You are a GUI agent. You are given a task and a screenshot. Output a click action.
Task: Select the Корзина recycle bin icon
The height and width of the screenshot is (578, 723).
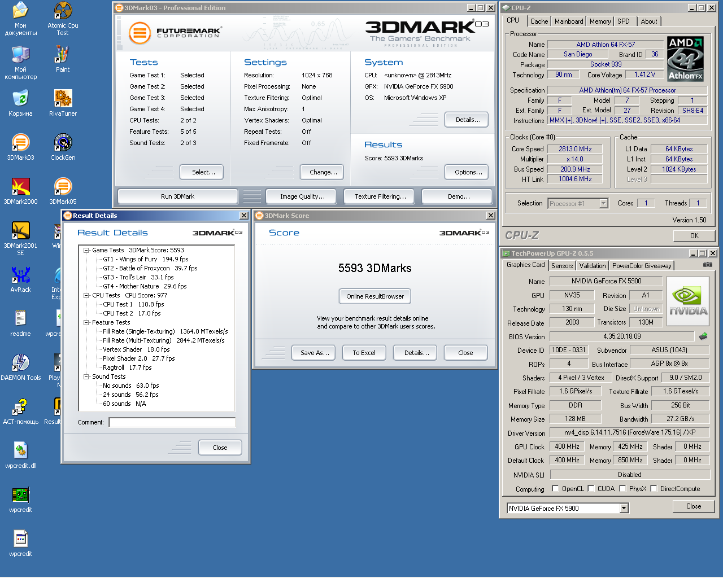(21, 103)
